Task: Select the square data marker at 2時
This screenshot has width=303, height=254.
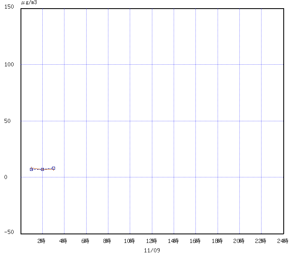Action: coord(42,169)
